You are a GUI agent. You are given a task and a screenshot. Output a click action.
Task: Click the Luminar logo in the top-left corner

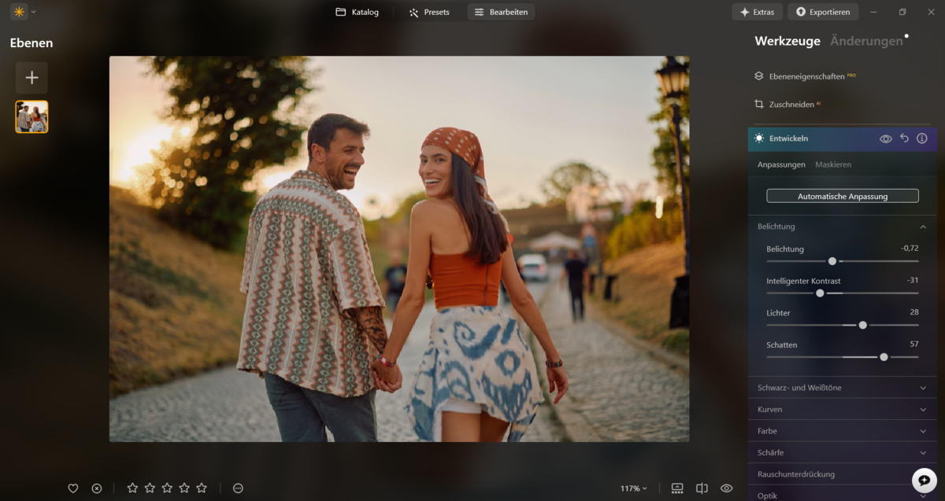(17, 11)
